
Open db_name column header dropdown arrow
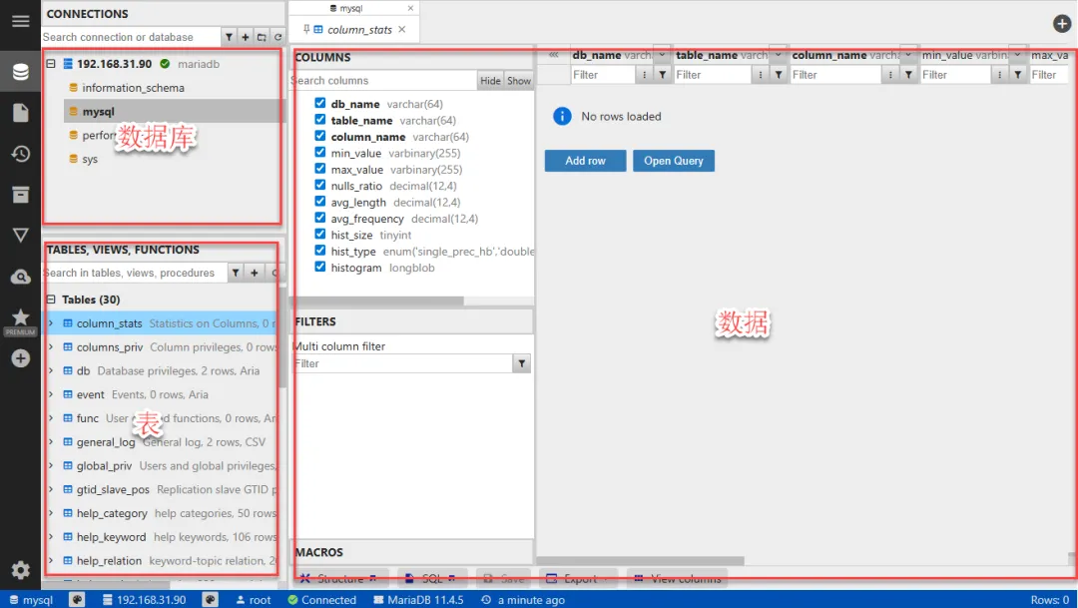662,55
